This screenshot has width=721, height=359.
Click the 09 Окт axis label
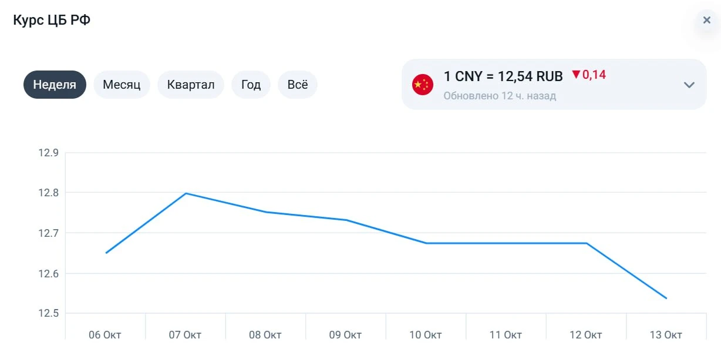tap(345, 335)
